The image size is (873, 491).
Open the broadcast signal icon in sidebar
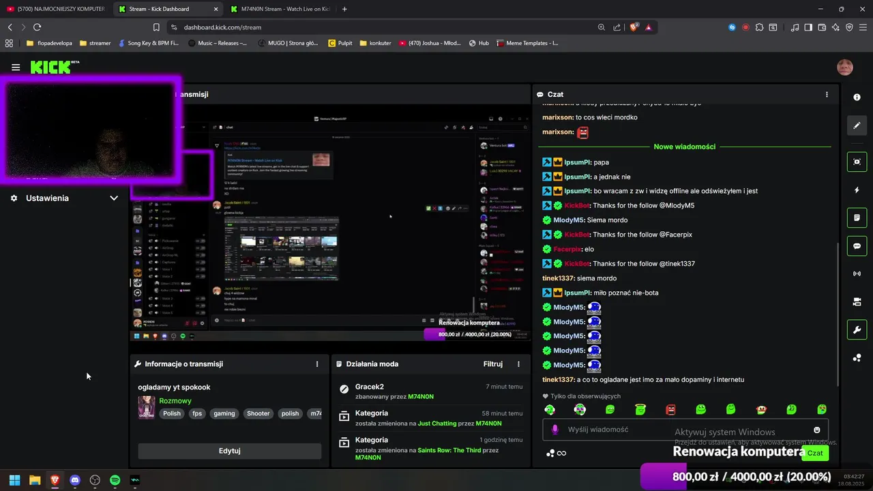coord(857,273)
